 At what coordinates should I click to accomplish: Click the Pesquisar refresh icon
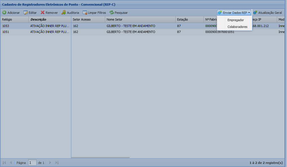[112, 13]
